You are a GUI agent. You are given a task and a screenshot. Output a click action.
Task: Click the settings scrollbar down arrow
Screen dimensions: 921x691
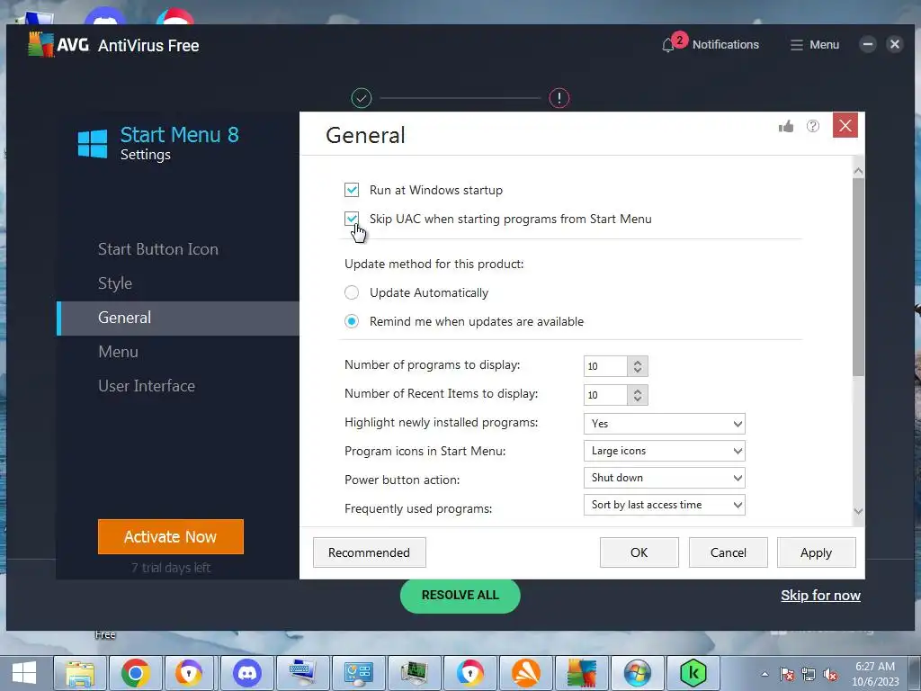click(858, 511)
